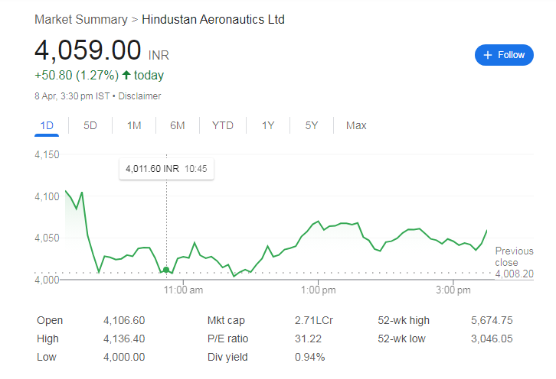Image resolution: width=556 pixels, height=379 pixels.
Task: Open the 1Y chart view
Action: (x=267, y=125)
